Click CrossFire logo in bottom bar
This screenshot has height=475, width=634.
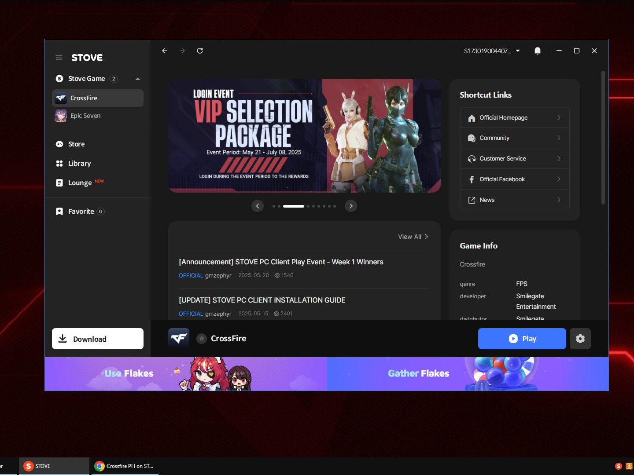[179, 339]
